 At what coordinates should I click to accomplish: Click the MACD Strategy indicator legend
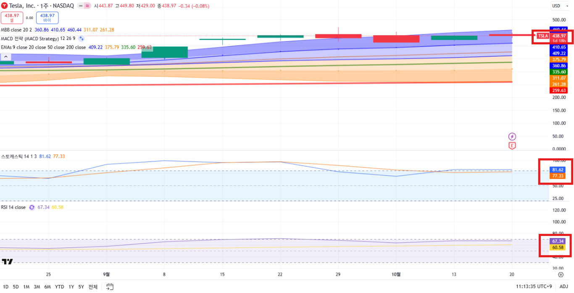[38, 39]
